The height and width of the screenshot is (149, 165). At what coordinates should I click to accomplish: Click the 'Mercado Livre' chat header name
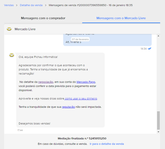(x=25, y=29)
